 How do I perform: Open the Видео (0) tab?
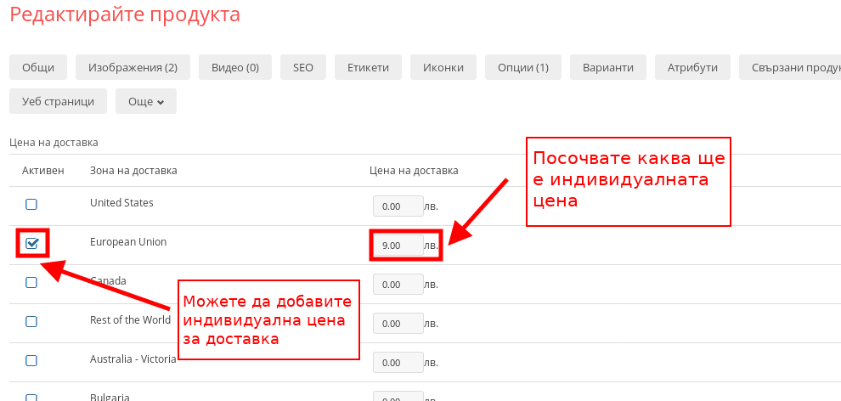(235, 67)
